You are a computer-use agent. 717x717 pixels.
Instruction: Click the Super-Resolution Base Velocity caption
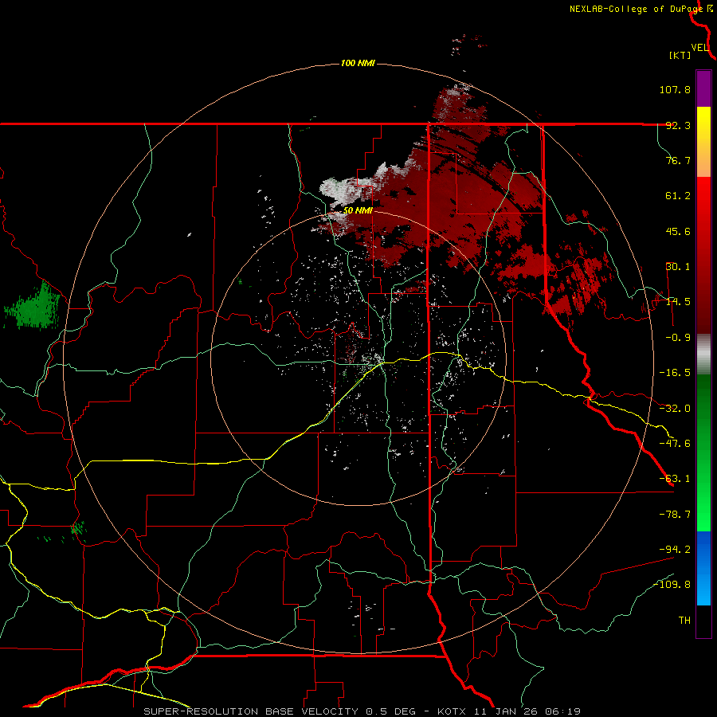coord(362,711)
